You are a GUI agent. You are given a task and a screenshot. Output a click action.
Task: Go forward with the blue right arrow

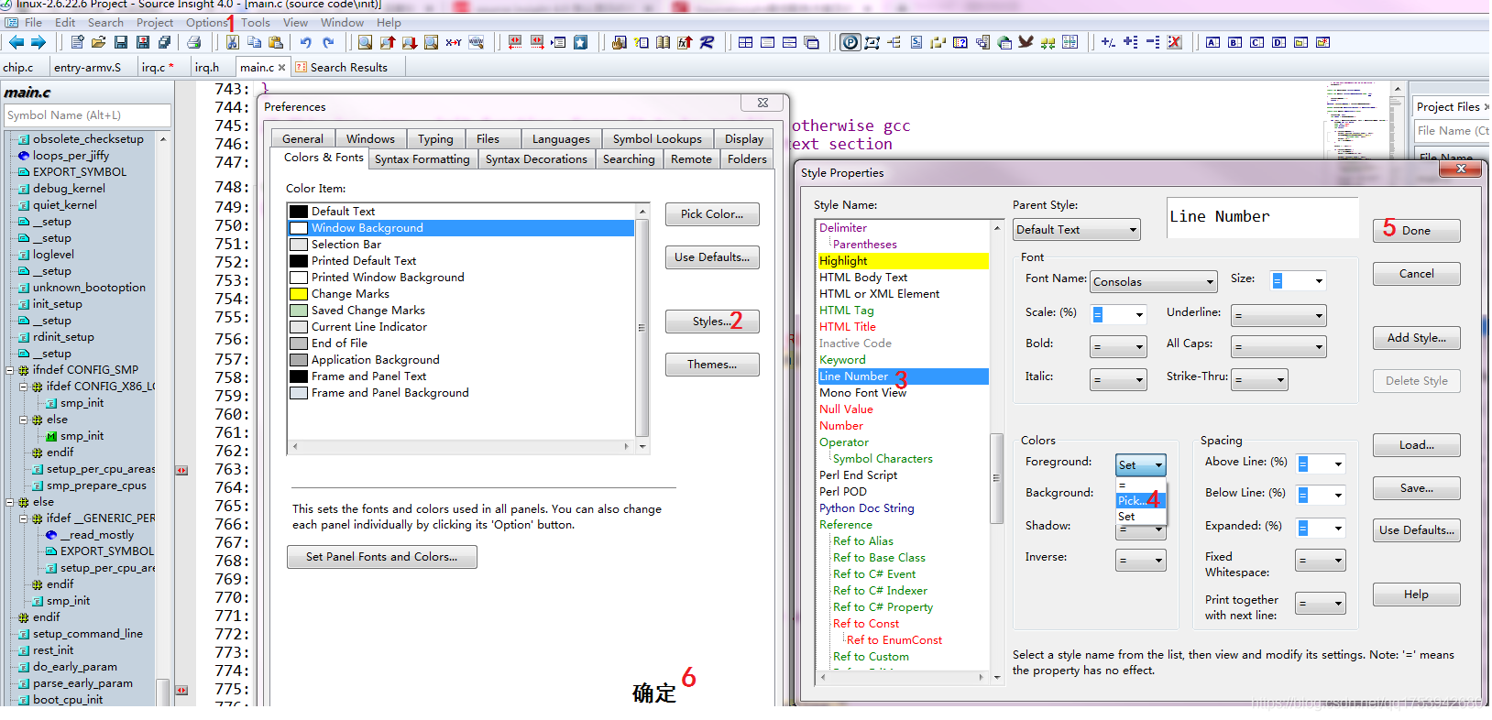38,42
